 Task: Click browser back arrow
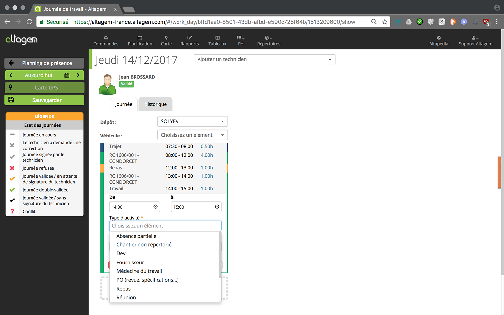click(7, 22)
